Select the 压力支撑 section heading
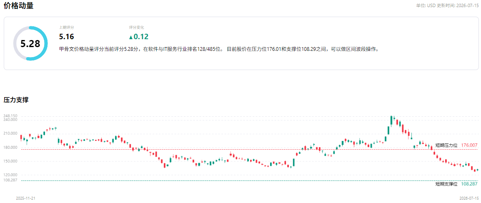Screen dimensions: 481x203 16,100
